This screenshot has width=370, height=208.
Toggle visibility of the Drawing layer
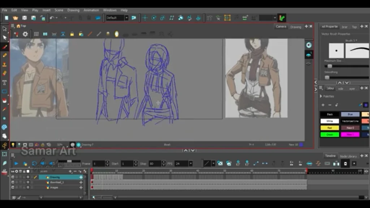click(14, 177)
